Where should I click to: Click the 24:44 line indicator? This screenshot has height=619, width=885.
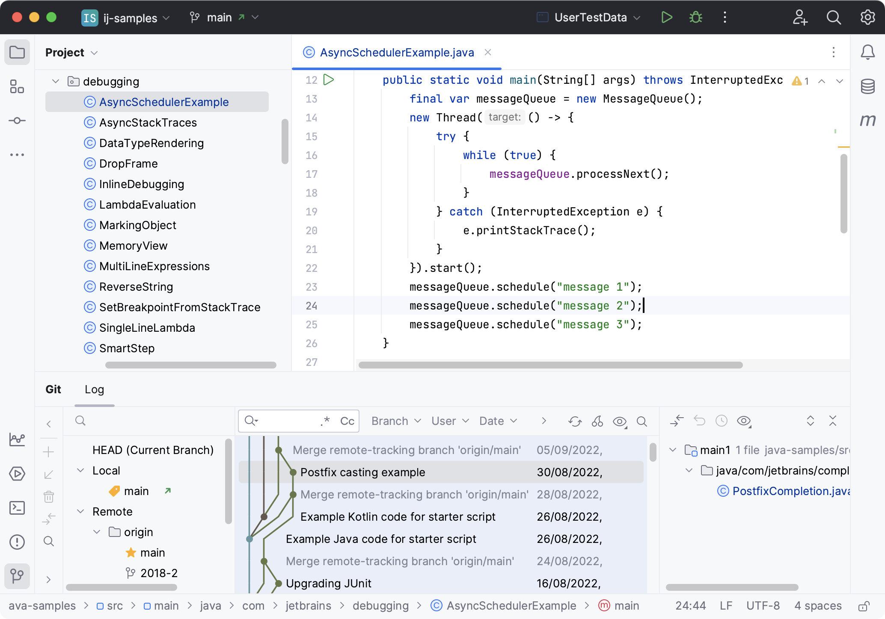pos(691,605)
